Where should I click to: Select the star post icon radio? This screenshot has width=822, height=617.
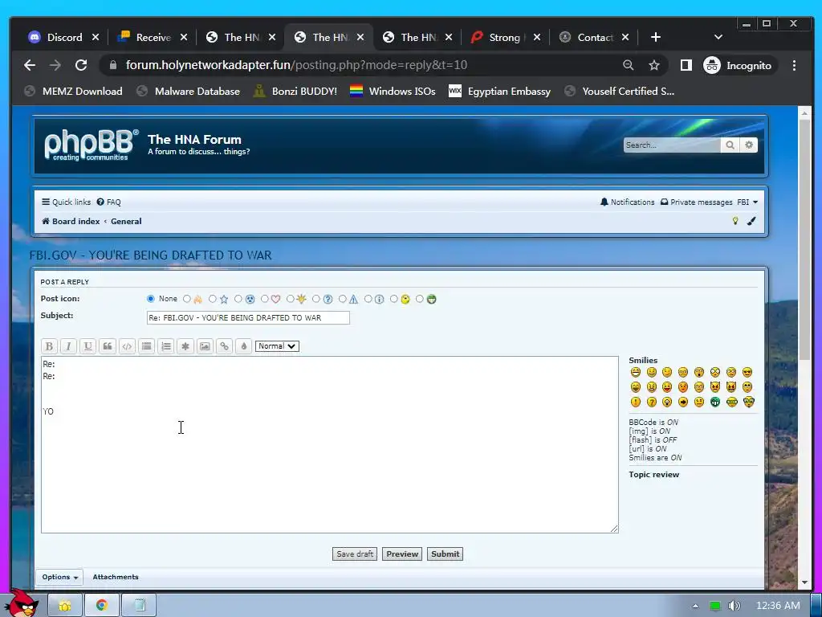click(x=212, y=299)
